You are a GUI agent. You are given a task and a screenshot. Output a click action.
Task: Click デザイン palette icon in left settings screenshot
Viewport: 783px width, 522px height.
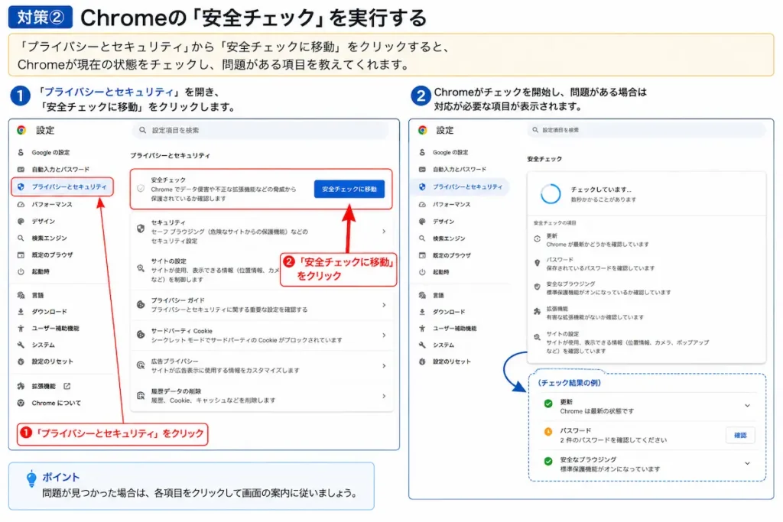coord(21,221)
